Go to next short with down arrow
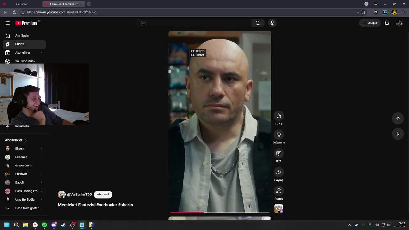409x230 pixels. tap(398, 134)
